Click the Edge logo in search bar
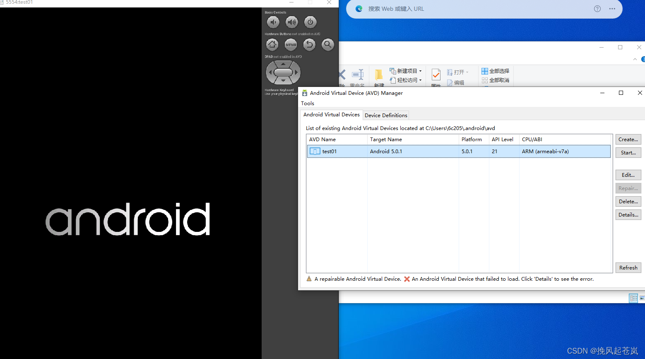Image resolution: width=645 pixels, height=359 pixels. click(x=359, y=9)
